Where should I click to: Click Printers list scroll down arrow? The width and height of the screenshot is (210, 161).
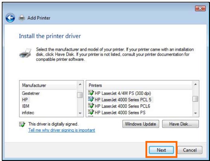(x=195, y=113)
